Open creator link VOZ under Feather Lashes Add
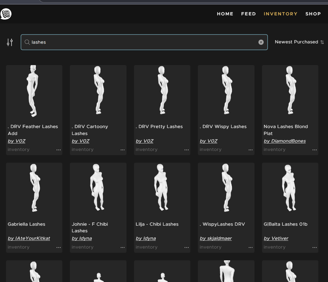328x282 pixels. click(17, 141)
